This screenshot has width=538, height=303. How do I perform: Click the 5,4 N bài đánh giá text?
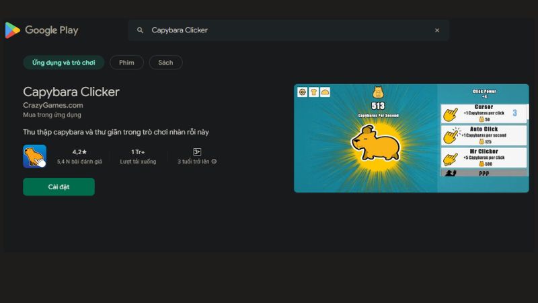pyautogui.click(x=79, y=162)
